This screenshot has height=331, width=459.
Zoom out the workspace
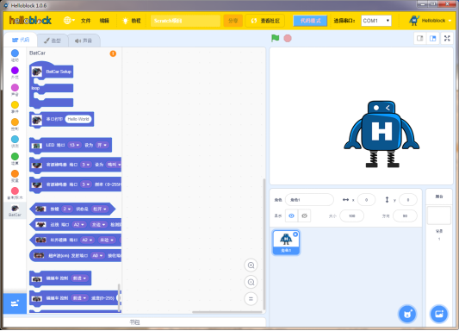[251, 282]
